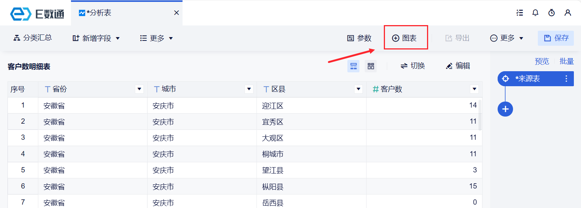Expand the 客户数 column filter dropdown
Viewport: 581px width, 208px height.
point(474,89)
